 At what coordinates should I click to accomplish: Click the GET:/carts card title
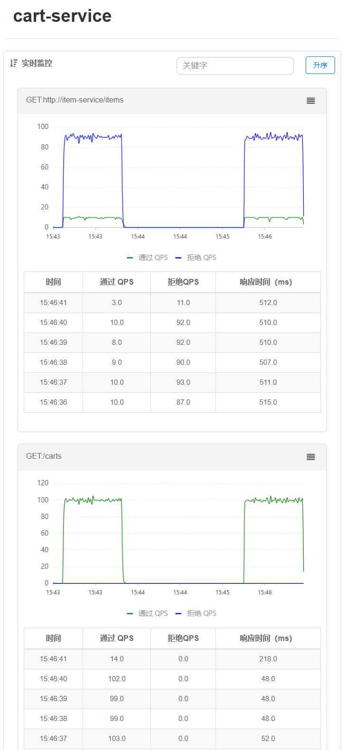tap(44, 456)
